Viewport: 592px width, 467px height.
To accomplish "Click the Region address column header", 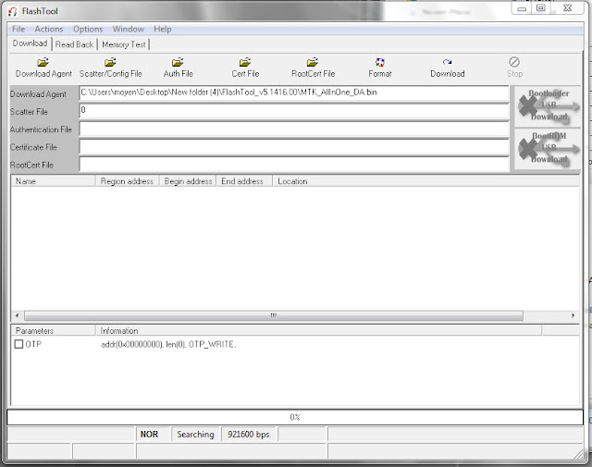I will point(128,181).
